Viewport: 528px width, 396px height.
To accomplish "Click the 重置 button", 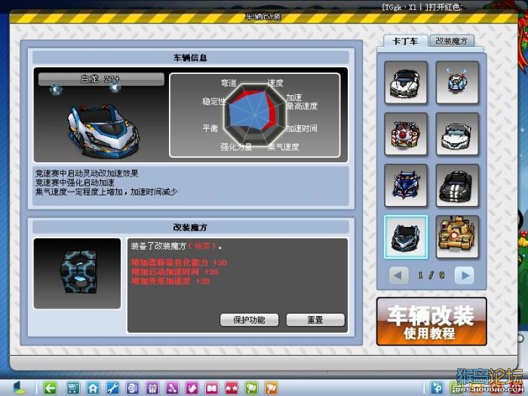I will click(x=315, y=320).
